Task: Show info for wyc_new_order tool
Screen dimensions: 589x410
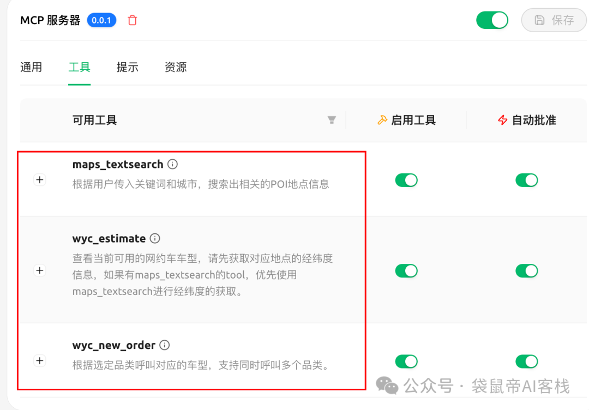Action: point(165,345)
